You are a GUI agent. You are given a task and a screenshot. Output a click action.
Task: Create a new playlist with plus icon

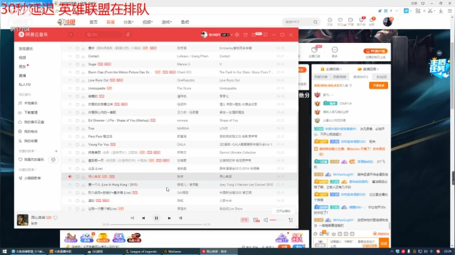(56, 151)
